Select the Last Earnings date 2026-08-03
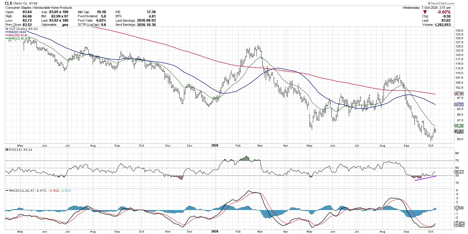468x234 pixels. pos(146,20)
